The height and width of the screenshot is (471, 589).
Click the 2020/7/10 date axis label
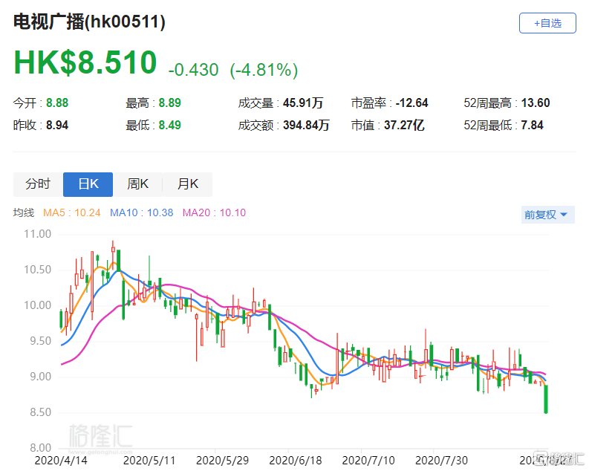pos(368,461)
